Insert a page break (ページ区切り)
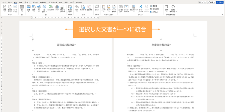 (15, 9)
